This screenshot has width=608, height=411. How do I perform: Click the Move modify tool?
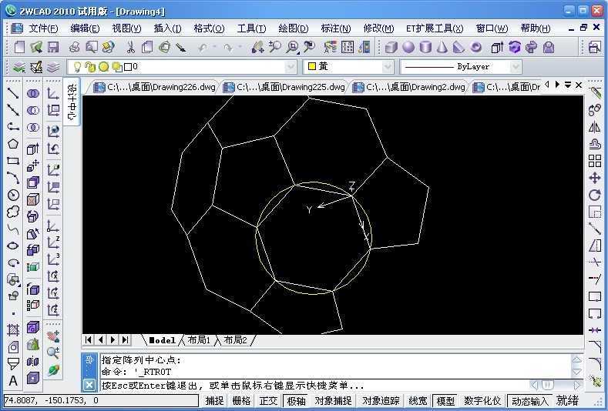(594, 179)
